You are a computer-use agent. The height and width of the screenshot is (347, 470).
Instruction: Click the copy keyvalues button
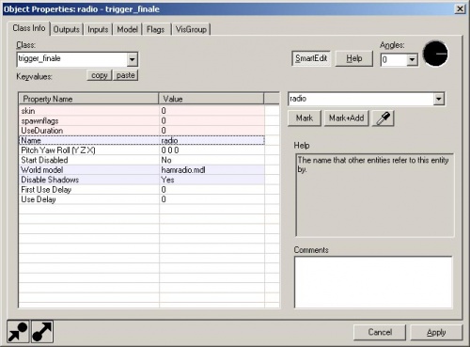tap(100, 75)
